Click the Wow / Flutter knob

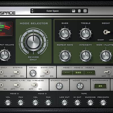click(x=106, y=56)
